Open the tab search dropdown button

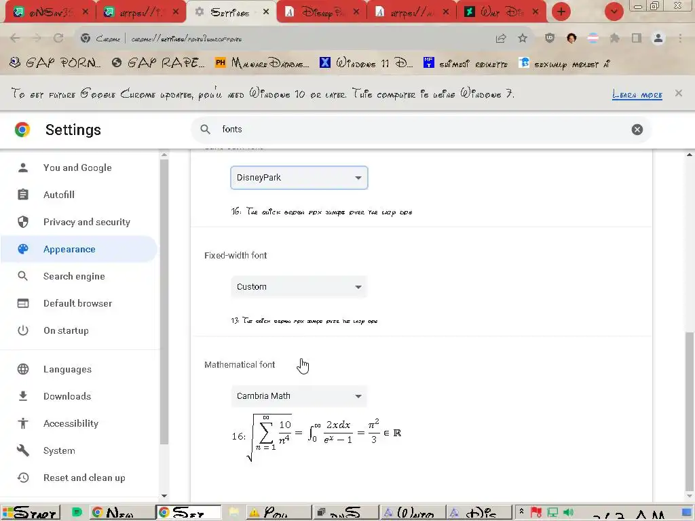pos(614,12)
